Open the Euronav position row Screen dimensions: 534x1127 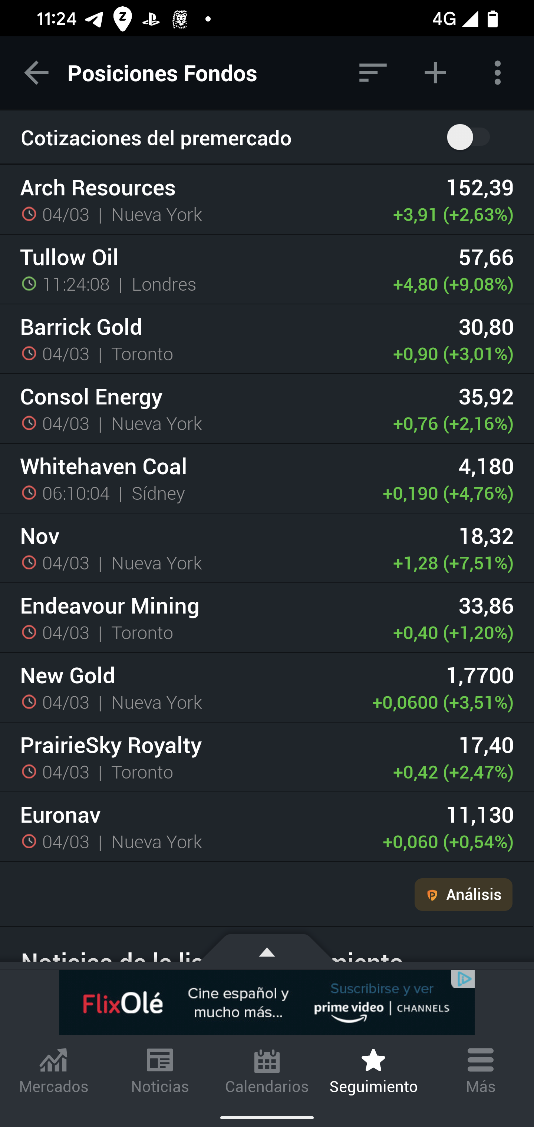pos(267,827)
